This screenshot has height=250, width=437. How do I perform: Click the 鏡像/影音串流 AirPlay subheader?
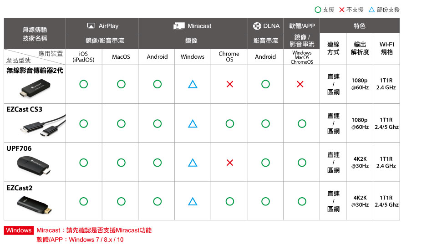(105, 41)
